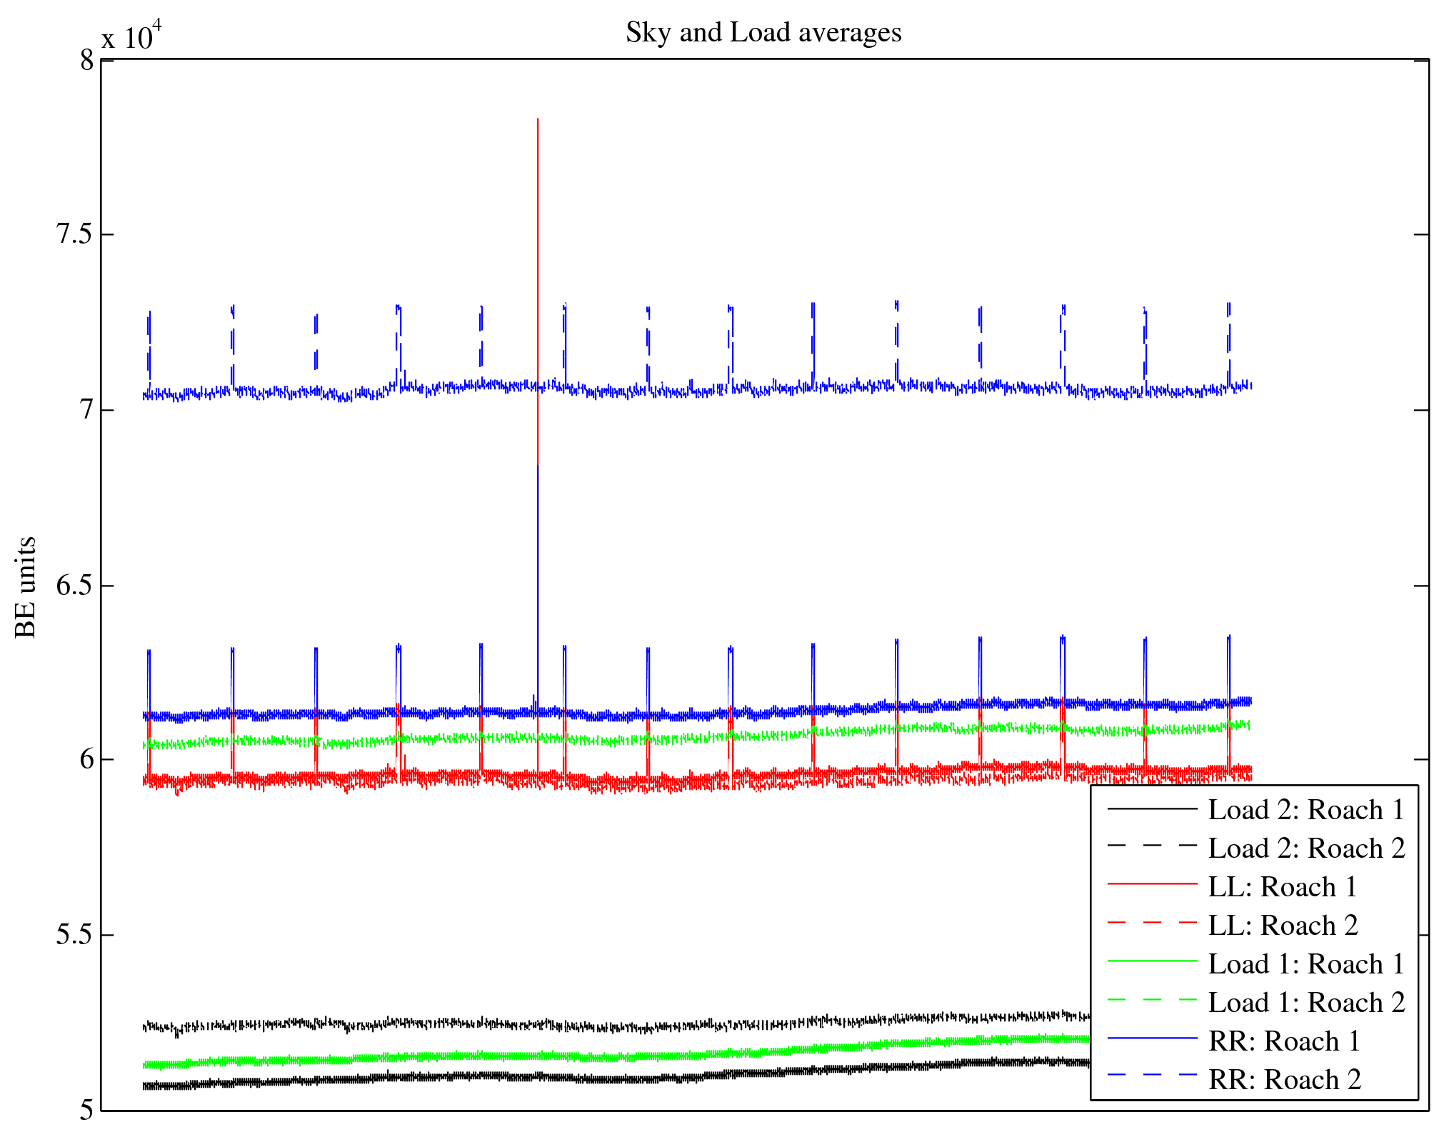Click the y-axis tick label '5.5'
This screenshot has height=1137, width=1449.
[x=74, y=935]
